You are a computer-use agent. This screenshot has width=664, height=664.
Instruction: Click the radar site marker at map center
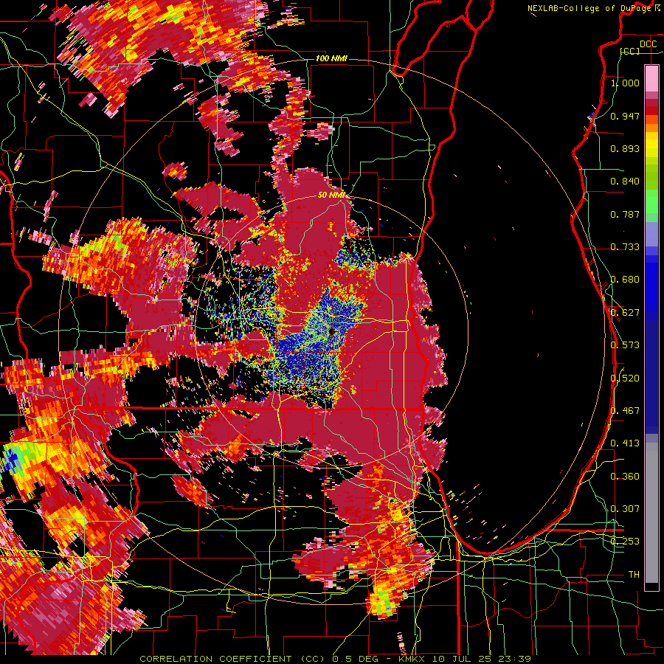click(x=331, y=331)
